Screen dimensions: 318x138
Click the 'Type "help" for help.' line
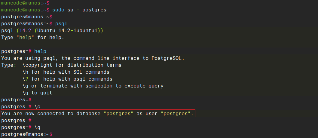coord(33,37)
